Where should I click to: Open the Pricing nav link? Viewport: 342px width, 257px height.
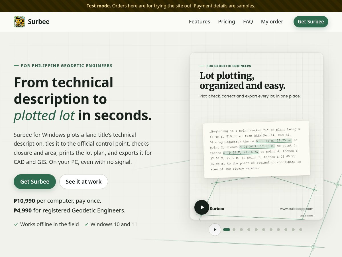tap(227, 22)
